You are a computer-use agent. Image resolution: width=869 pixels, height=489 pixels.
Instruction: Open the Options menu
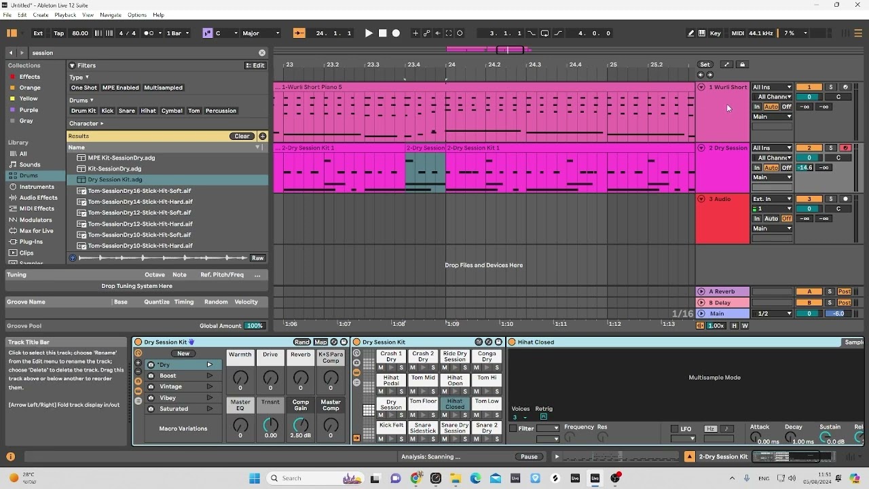[137, 15]
